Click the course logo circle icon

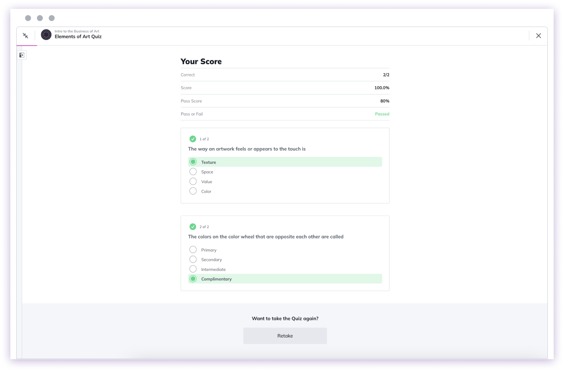pos(46,35)
